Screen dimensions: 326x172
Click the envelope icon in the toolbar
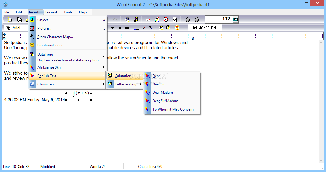pos(148,20)
